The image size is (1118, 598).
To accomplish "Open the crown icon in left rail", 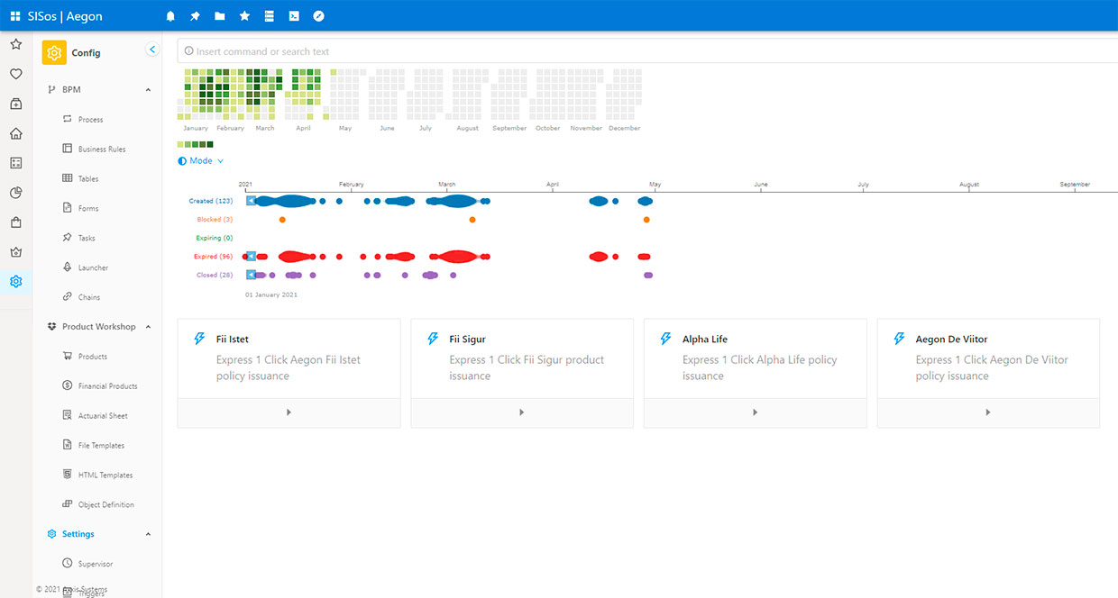I will pos(15,252).
